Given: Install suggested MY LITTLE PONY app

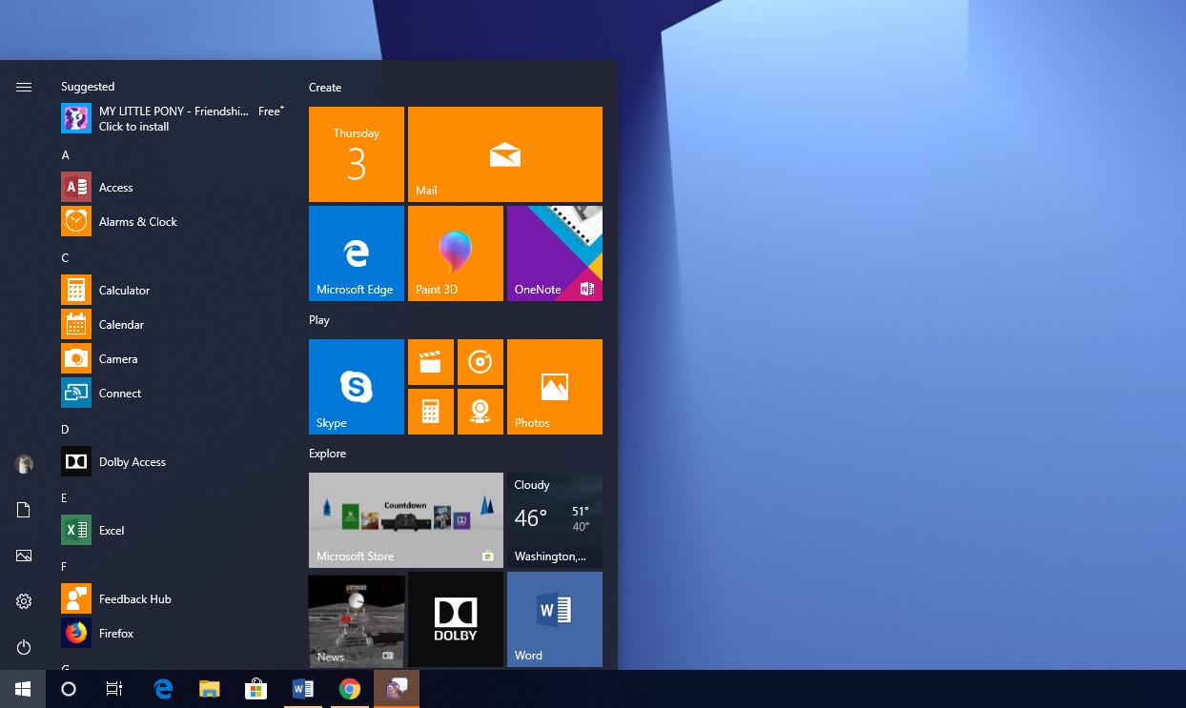Looking at the screenshot, I should [174, 119].
